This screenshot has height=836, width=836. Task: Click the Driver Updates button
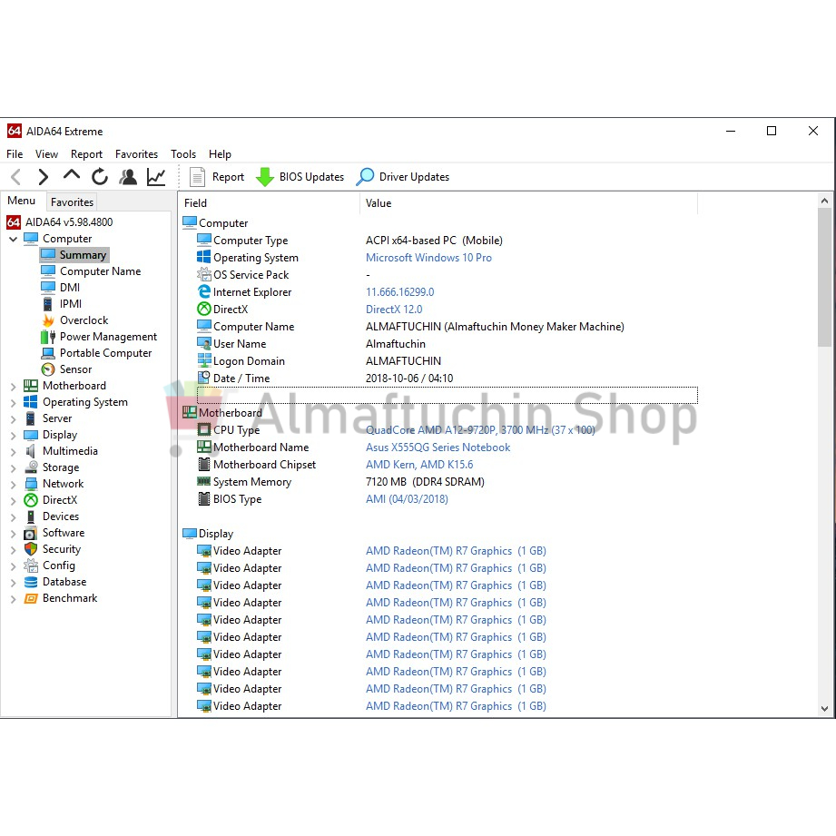403,177
